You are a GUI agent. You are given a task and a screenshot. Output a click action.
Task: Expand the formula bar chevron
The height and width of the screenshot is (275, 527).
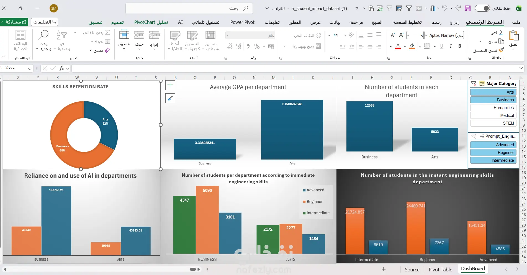[x=521, y=68]
